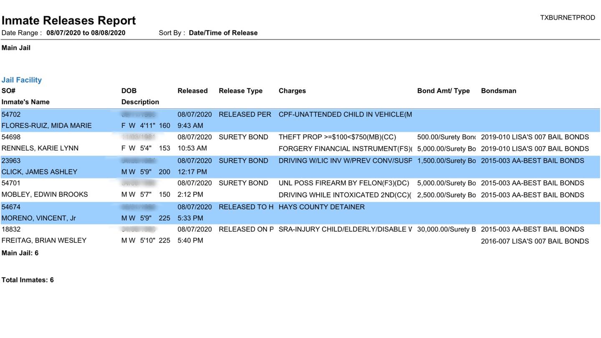The width and height of the screenshot is (601, 338).
Task: Click Date/Time of Release sort value
Action: click(223, 33)
